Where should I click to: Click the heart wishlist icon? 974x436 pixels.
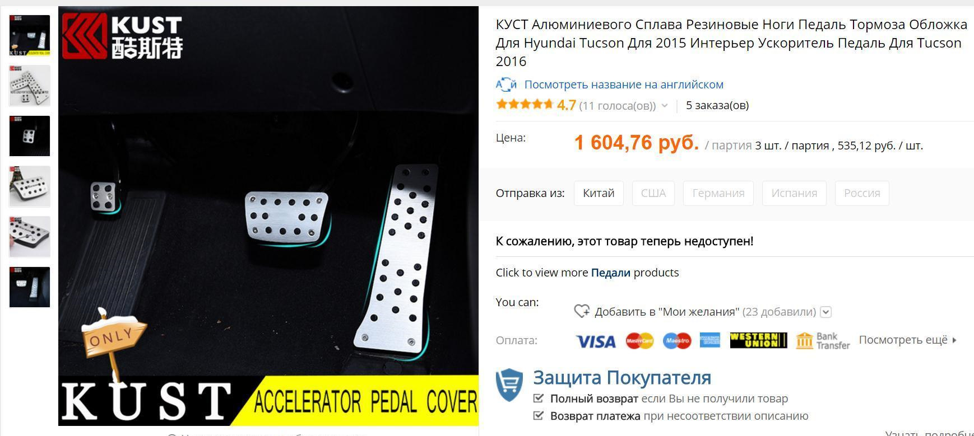[582, 311]
